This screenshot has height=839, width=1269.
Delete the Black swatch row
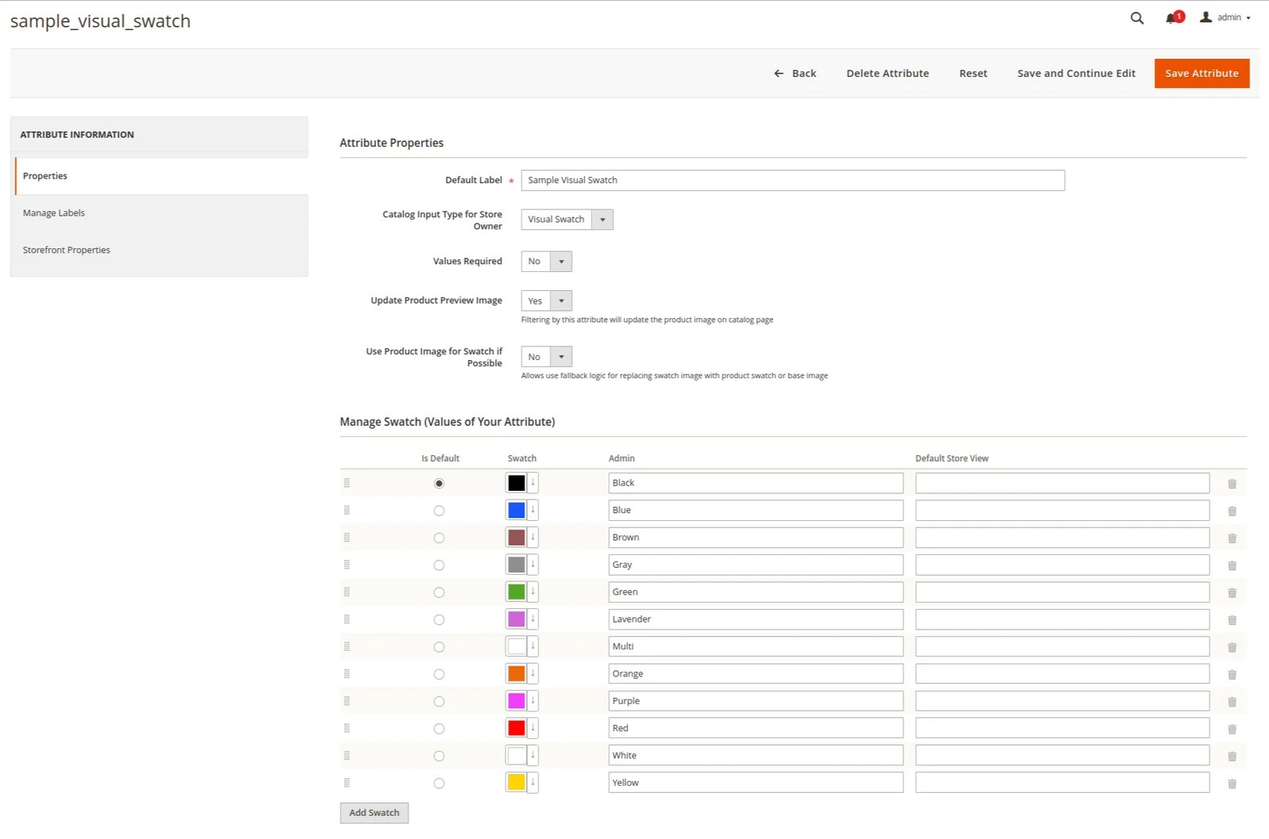(x=1232, y=484)
